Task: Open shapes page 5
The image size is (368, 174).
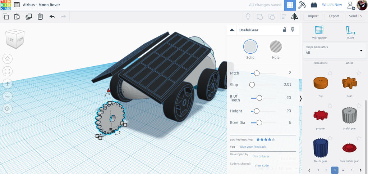Action: [351, 170]
